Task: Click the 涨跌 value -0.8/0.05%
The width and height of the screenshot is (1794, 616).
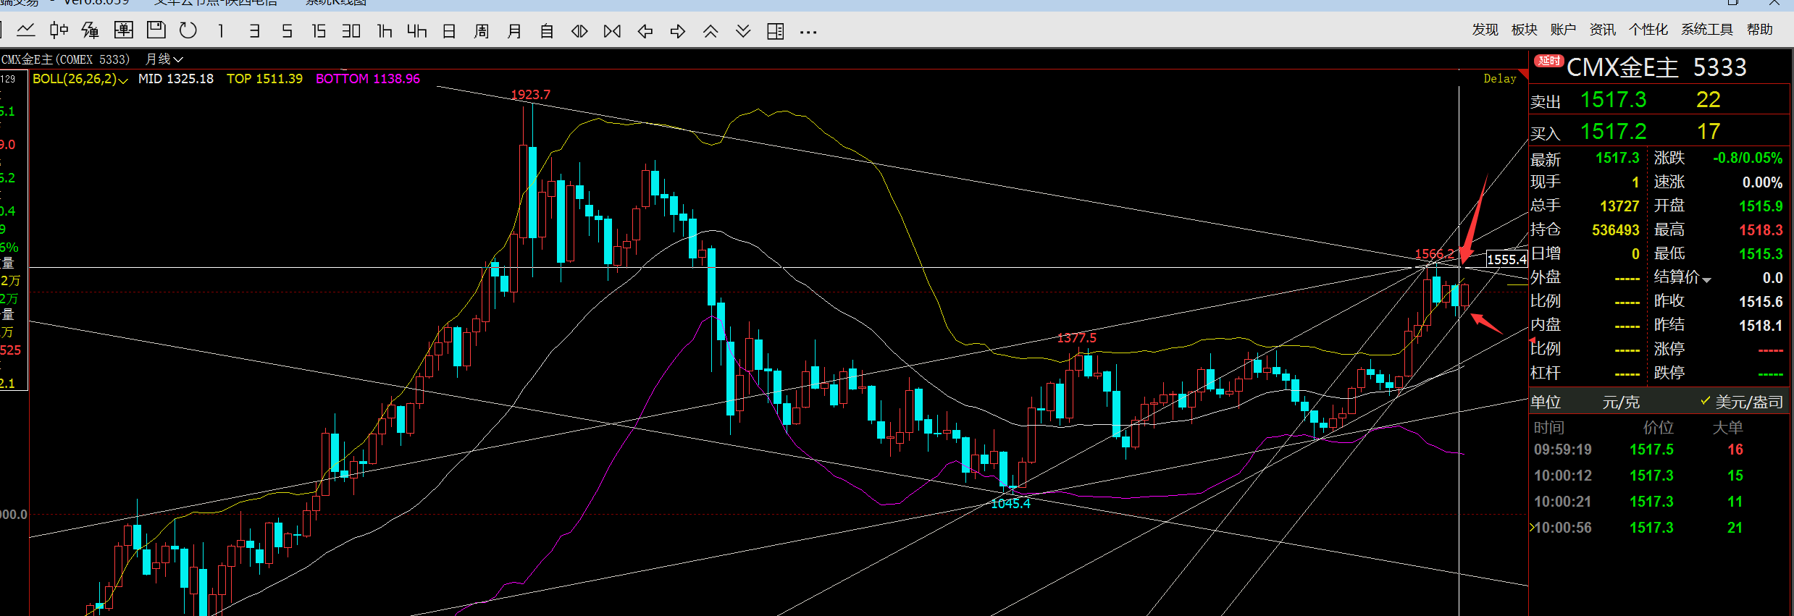Action: 1748,159
